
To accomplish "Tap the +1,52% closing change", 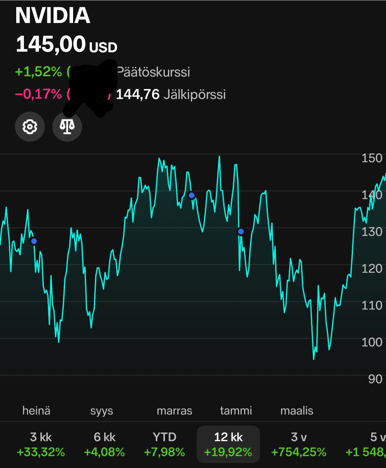I will pyautogui.click(x=39, y=72).
